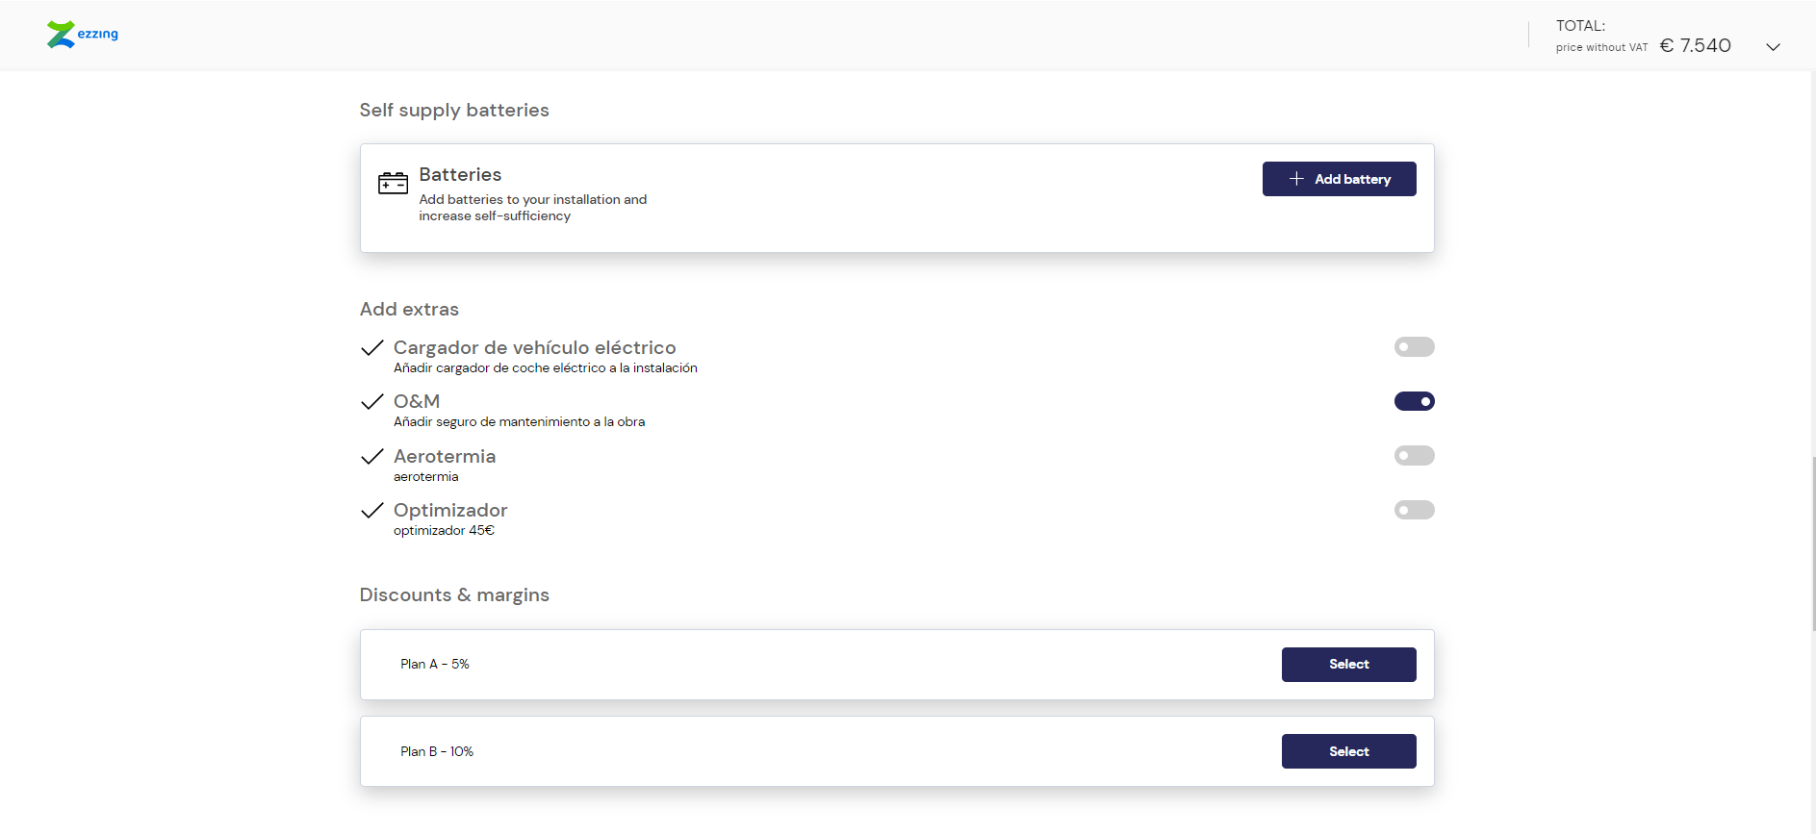Select the Plan B - 10% discount
The image size is (1816, 834).
1348,751
